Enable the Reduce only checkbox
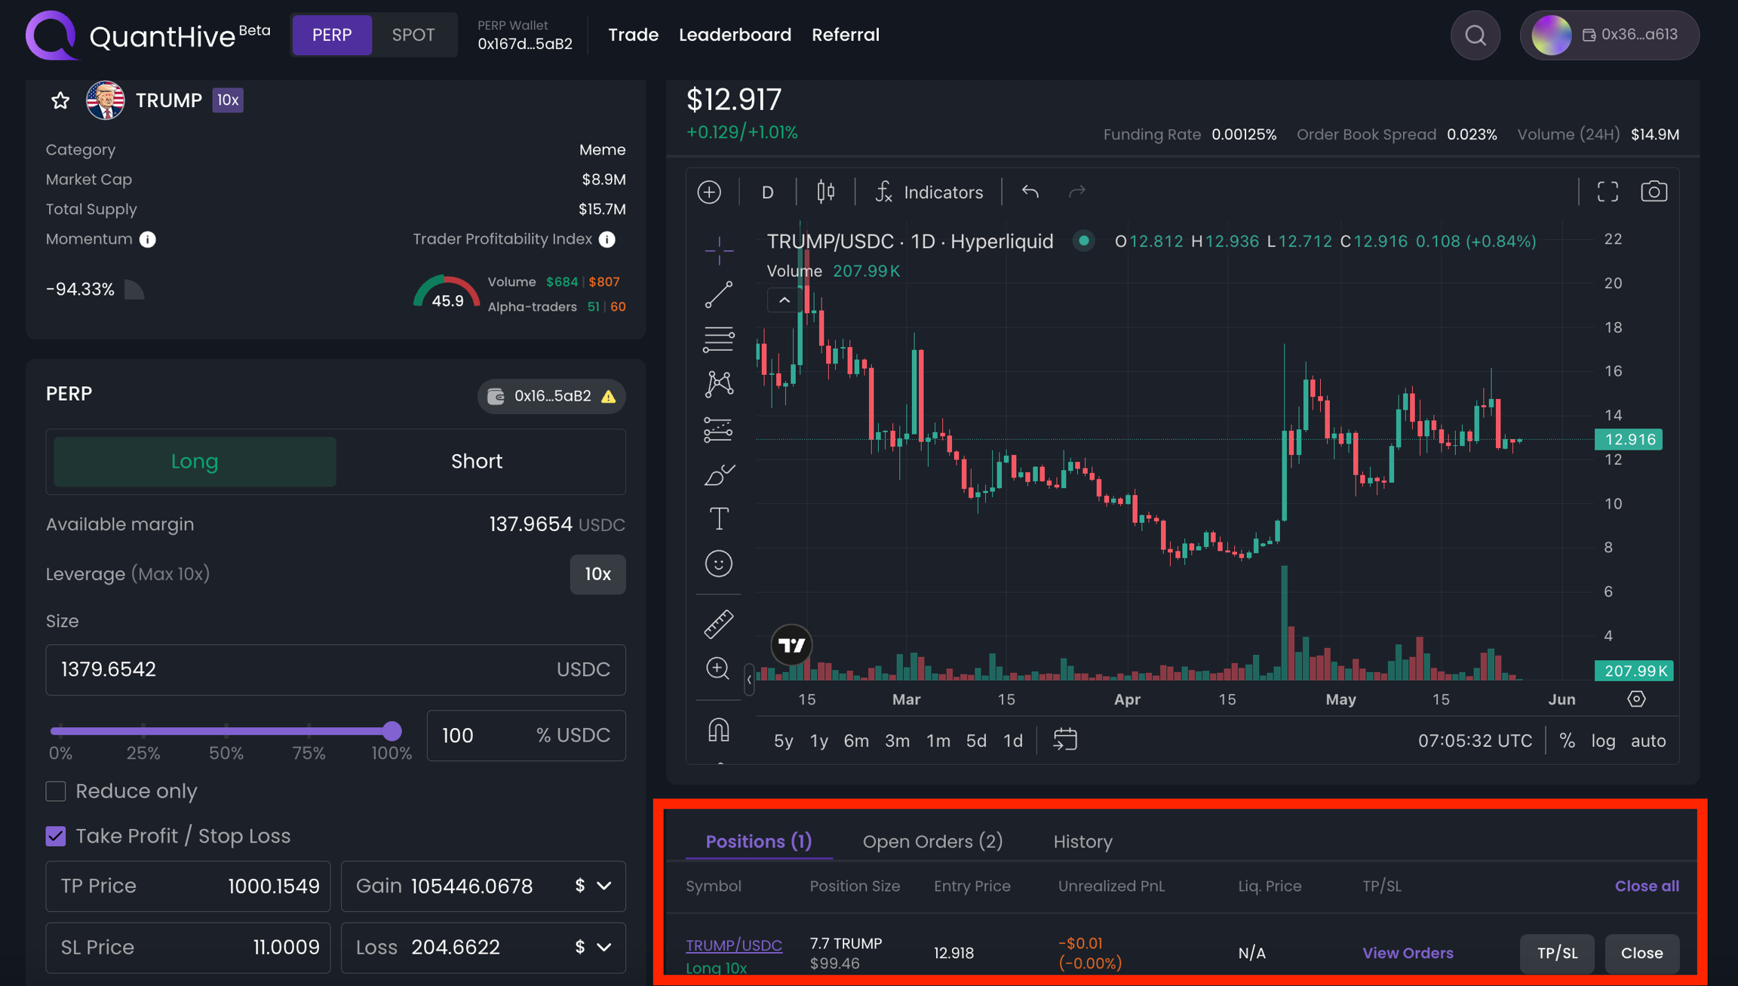The height and width of the screenshot is (986, 1738). (x=56, y=791)
